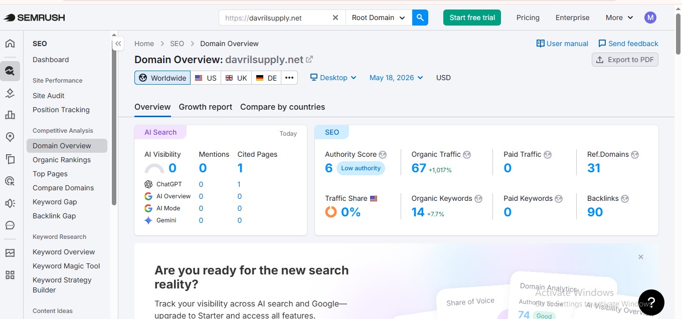Open Dashboard in SEO sidebar

(x=51, y=60)
